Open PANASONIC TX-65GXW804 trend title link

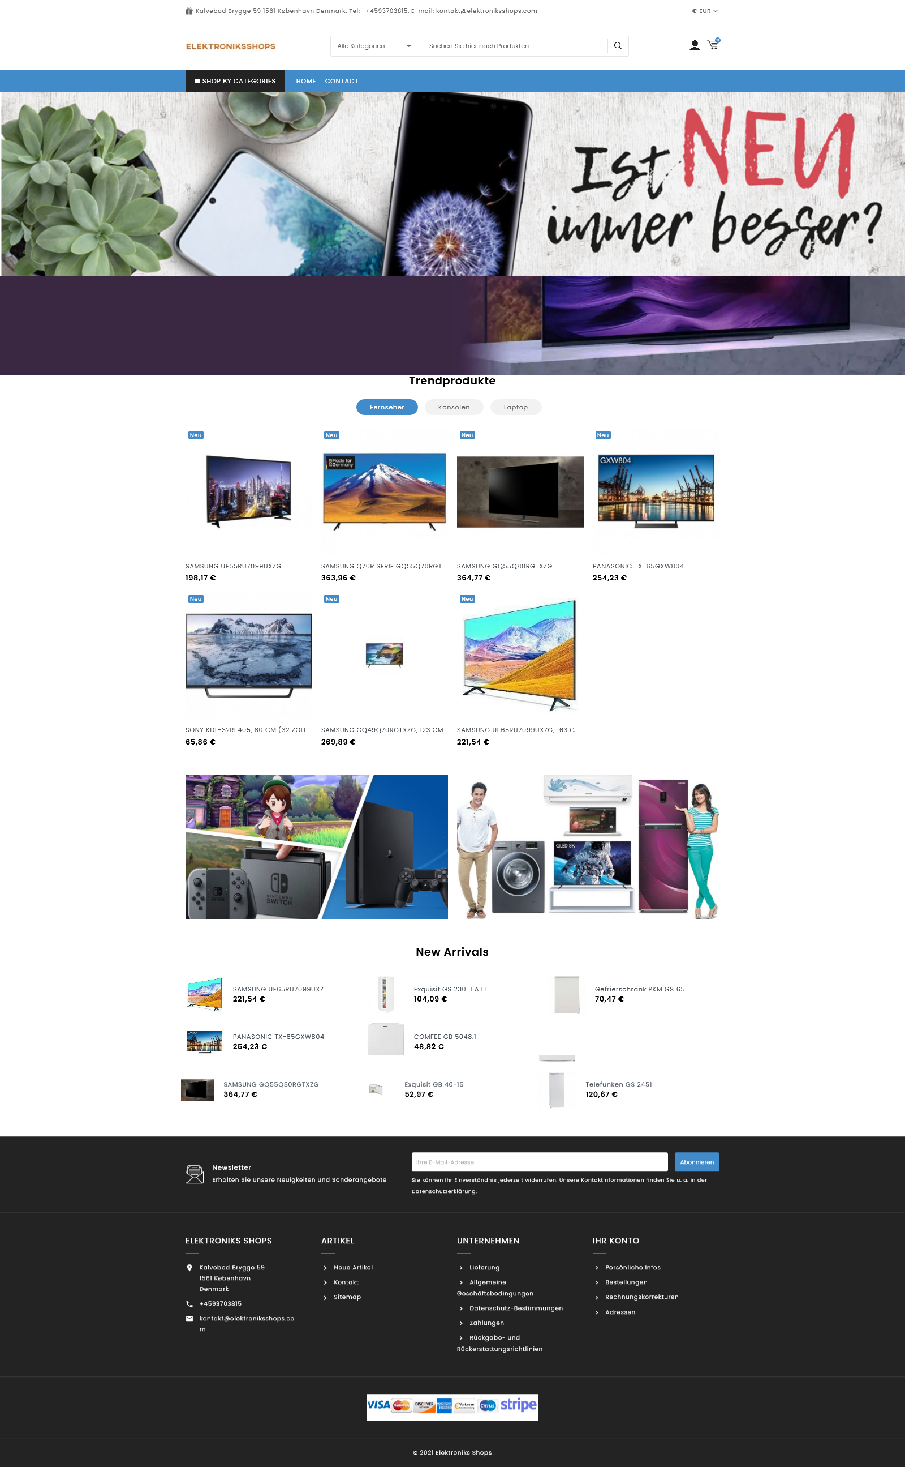(x=638, y=566)
